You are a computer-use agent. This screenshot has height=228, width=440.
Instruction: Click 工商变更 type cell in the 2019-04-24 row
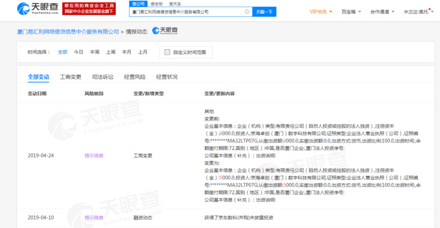pos(143,155)
